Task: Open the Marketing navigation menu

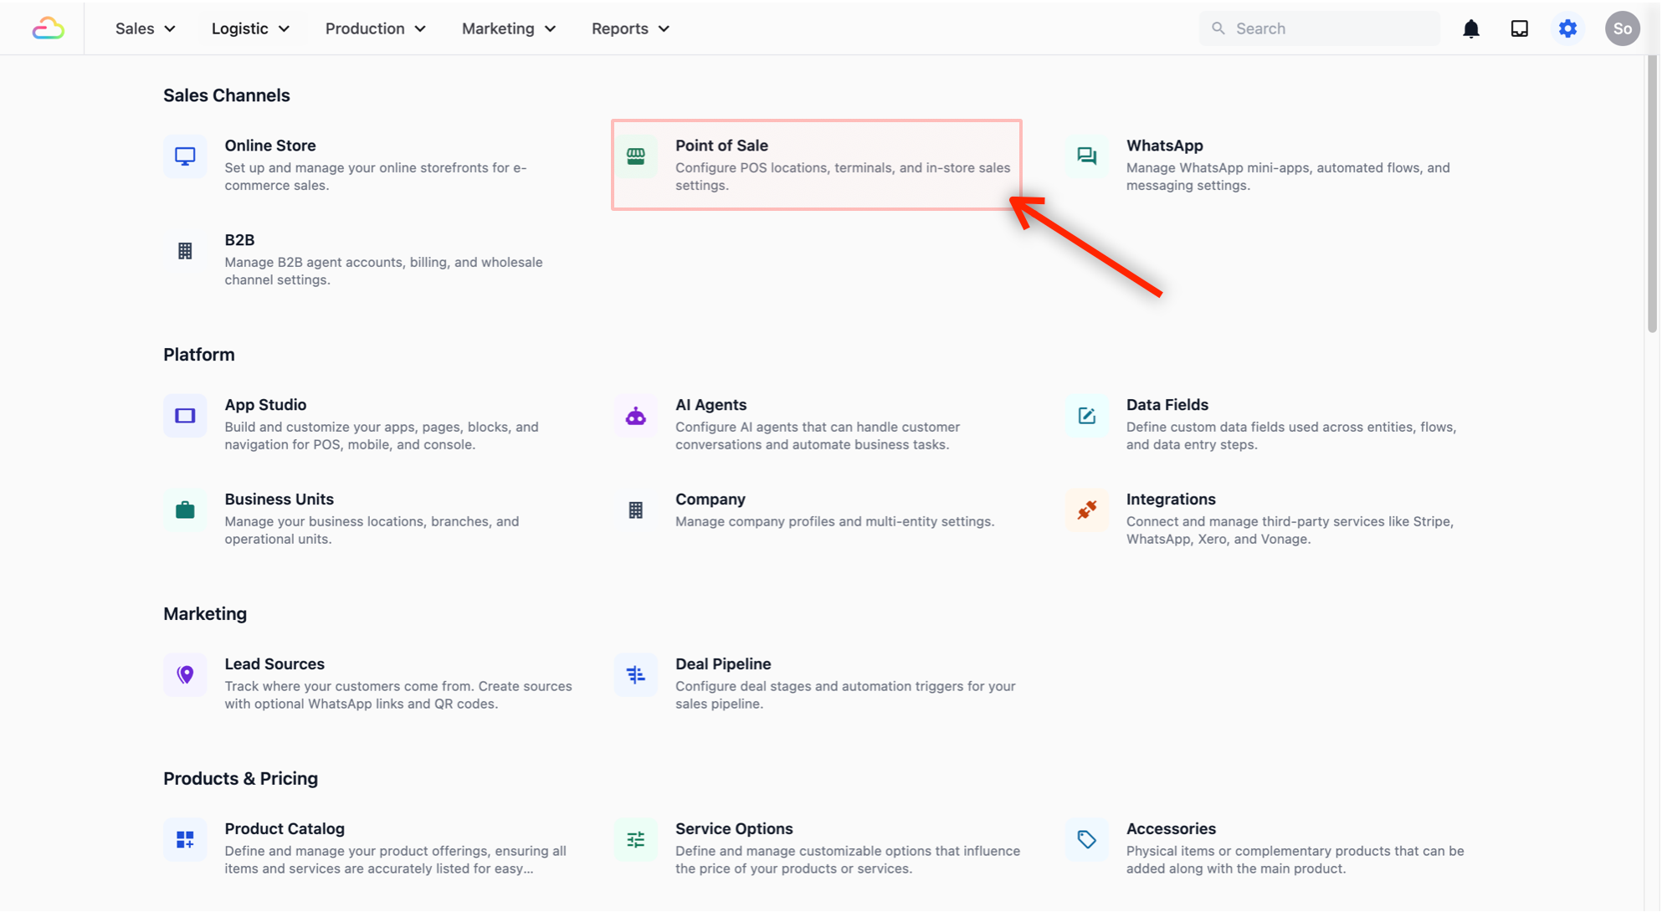Action: coord(508,28)
